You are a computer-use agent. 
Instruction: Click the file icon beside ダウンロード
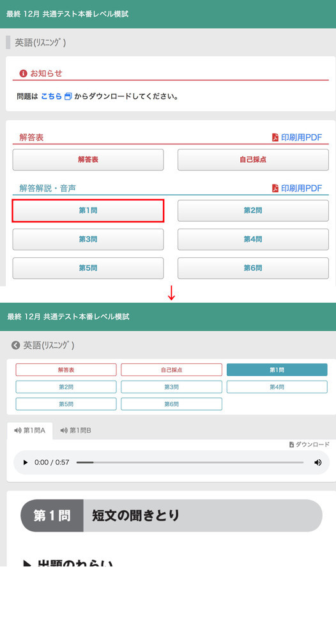point(292,444)
